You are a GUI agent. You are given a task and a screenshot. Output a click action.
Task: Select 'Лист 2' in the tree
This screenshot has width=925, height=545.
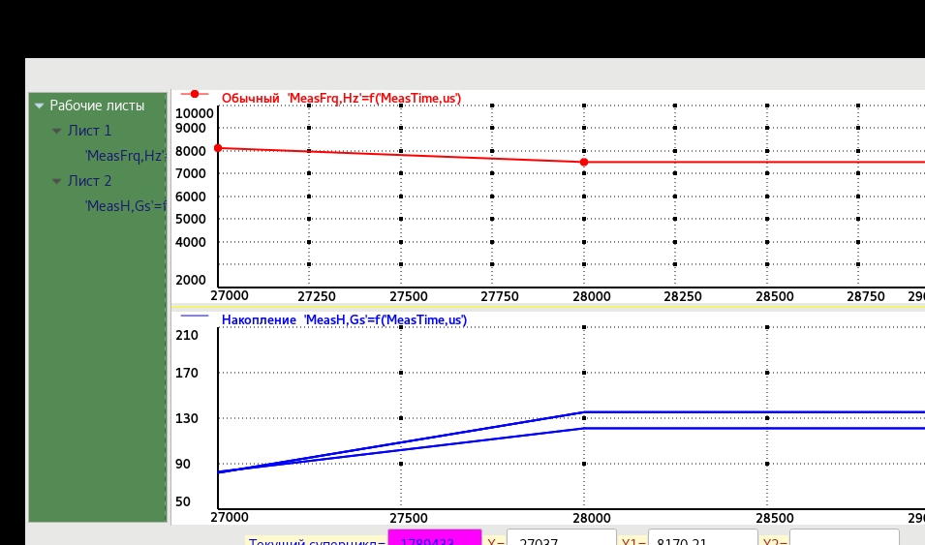tap(89, 181)
